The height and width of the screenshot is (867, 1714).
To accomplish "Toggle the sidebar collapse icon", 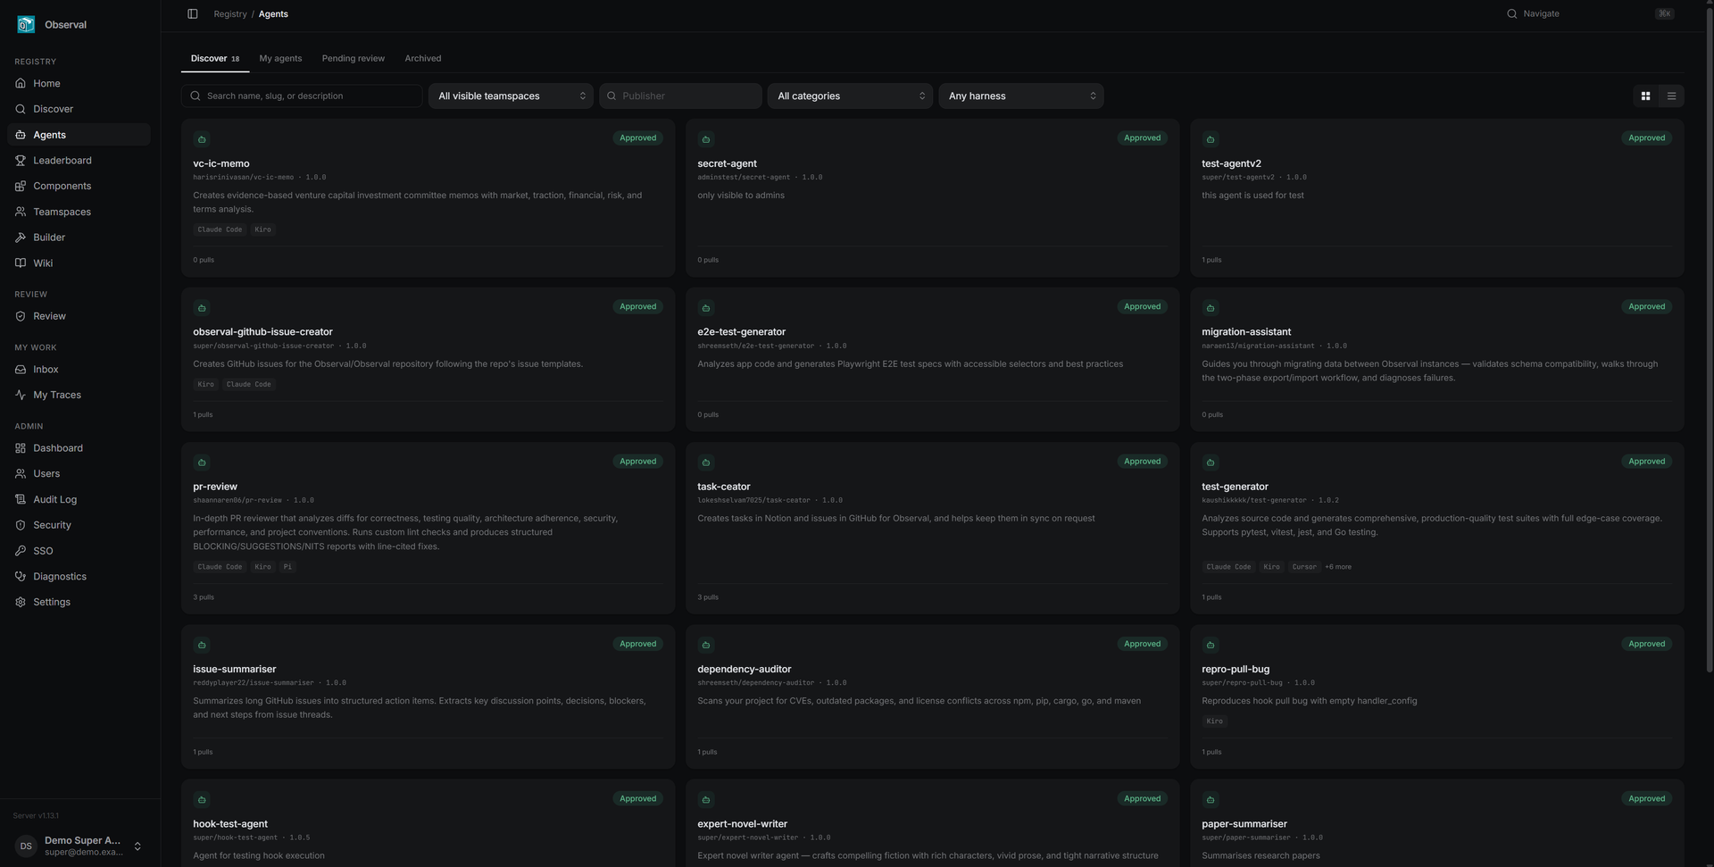I will (x=193, y=13).
